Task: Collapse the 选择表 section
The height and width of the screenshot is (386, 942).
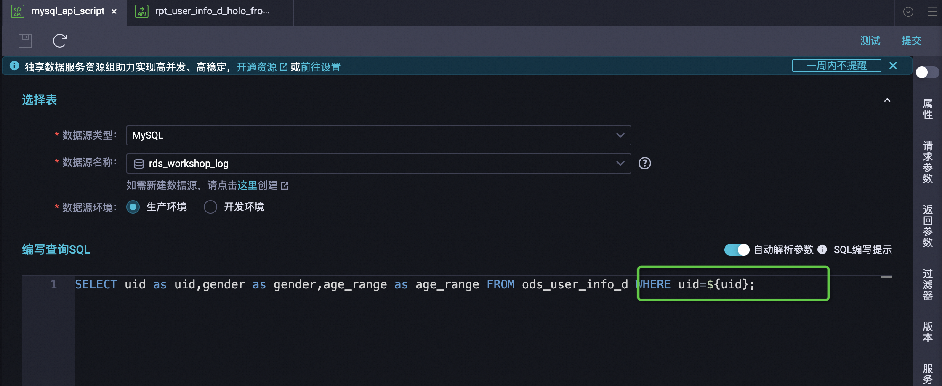Action: point(887,100)
